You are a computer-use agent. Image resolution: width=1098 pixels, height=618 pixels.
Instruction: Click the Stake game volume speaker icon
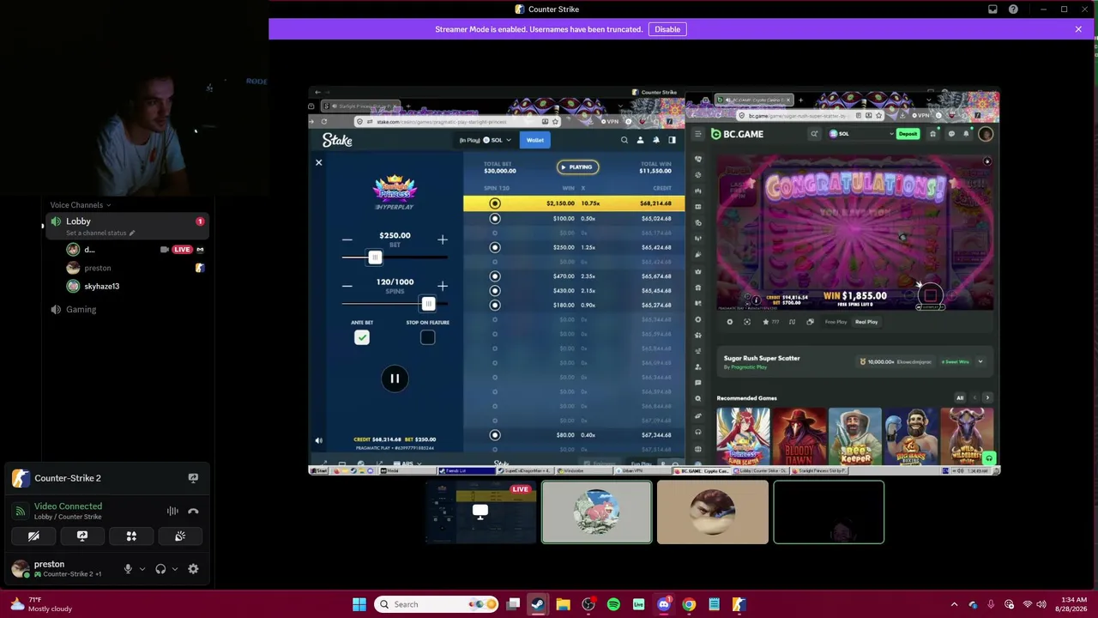(x=318, y=440)
